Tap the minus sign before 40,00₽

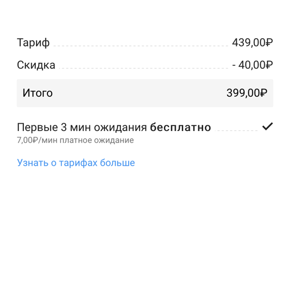point(234,65)
